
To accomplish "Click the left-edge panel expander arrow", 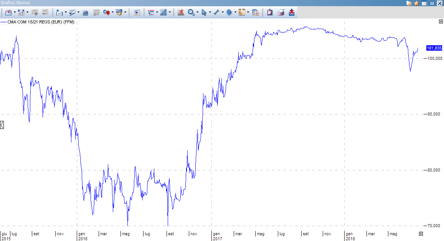I will [x=2, y=125].
